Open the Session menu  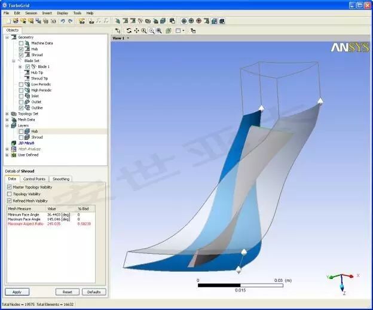coord(31,13)
